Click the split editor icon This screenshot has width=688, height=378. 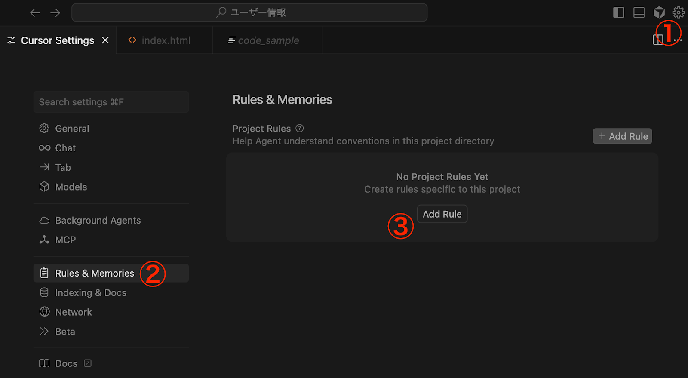click(657, 40)
